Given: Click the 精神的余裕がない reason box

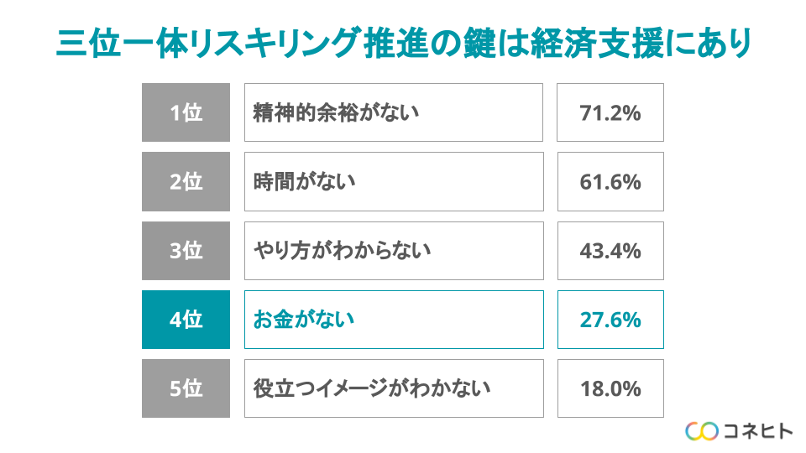Looking at the screenshot, I should point(394,112).
